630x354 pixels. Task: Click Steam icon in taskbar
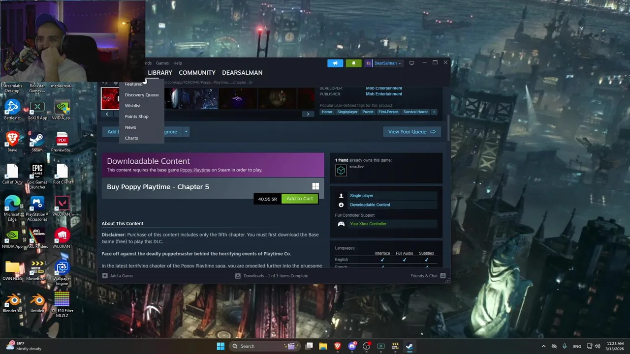tap(409, 346)
